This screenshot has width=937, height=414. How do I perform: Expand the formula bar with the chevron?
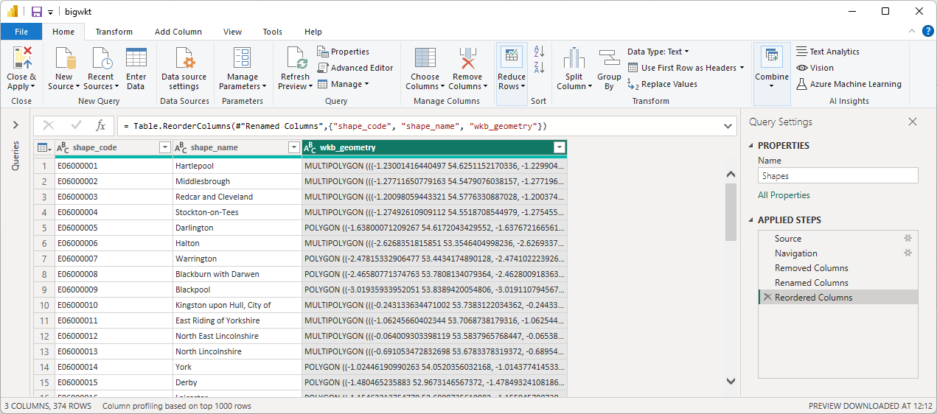728,126
